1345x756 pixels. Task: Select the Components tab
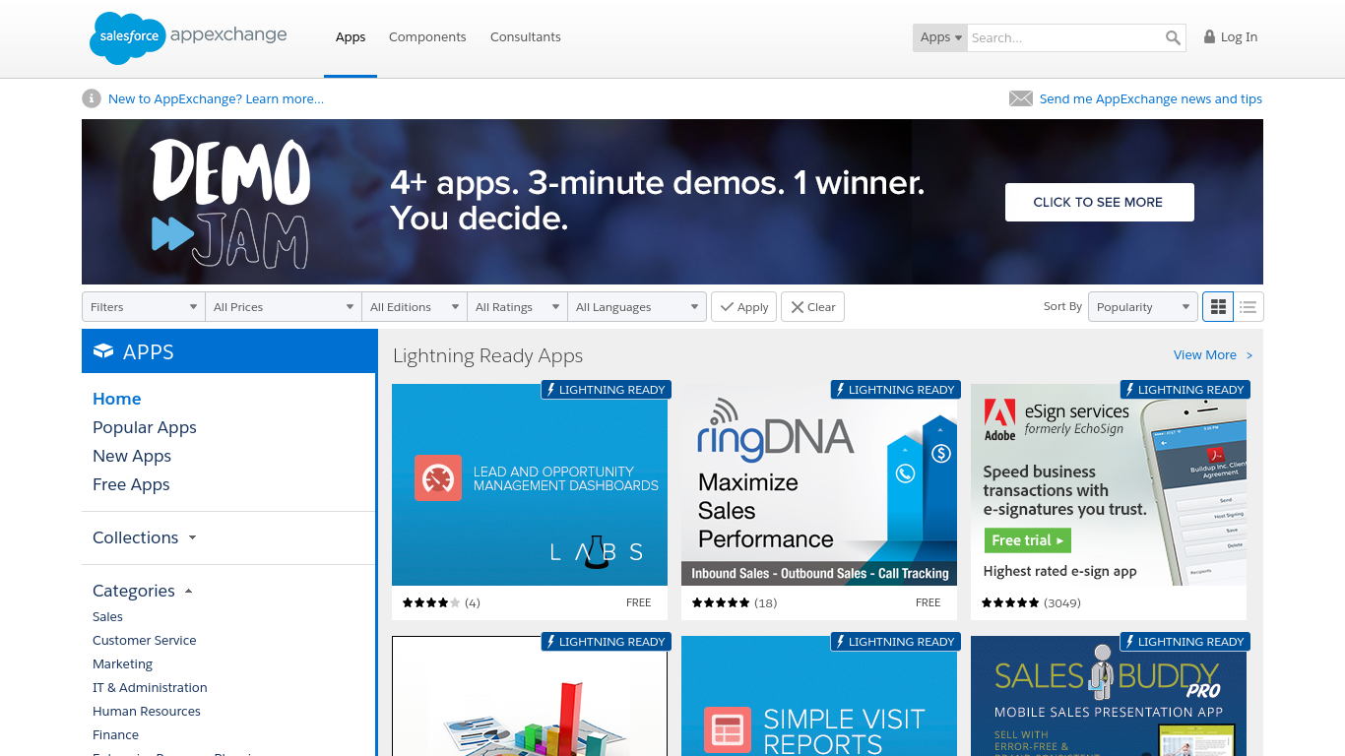point(427,37)
